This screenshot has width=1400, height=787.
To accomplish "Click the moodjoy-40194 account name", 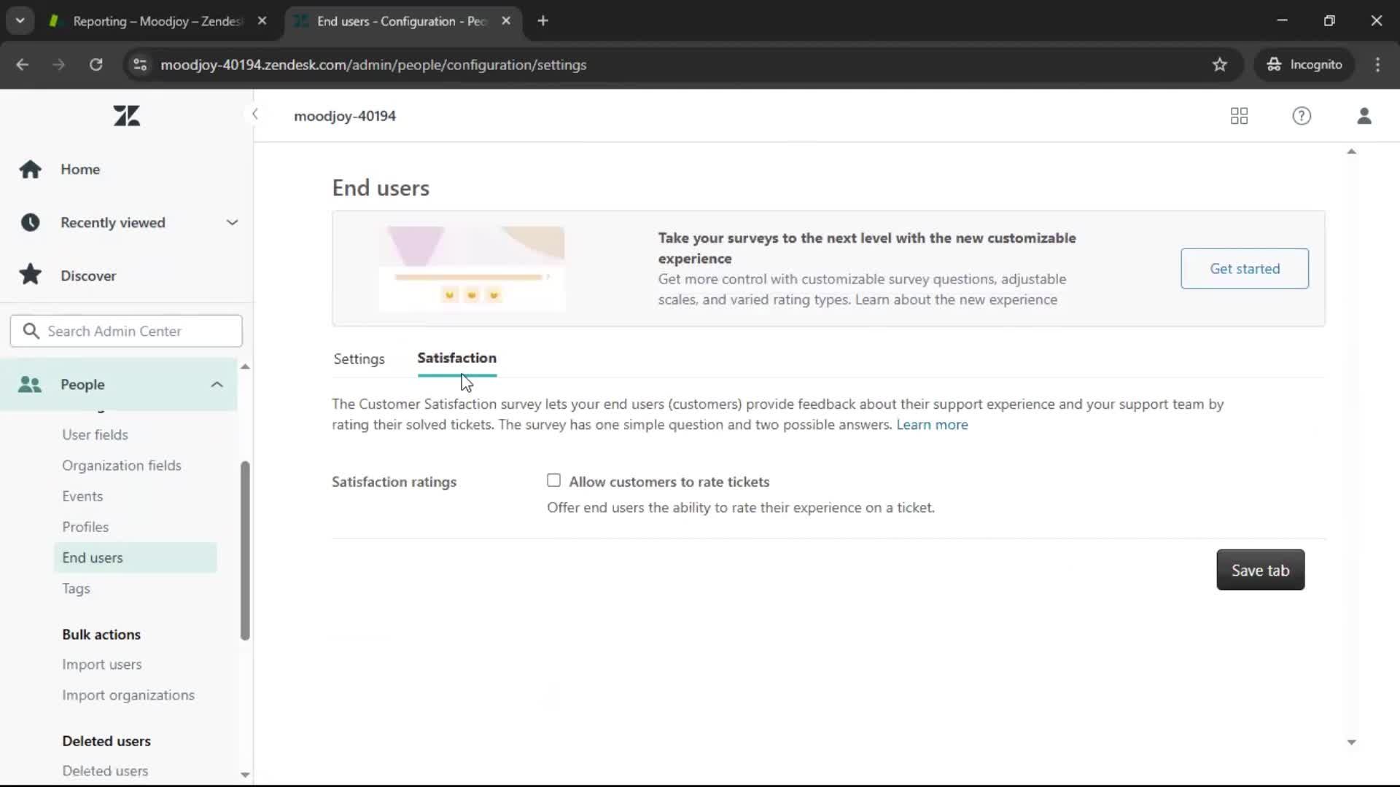I will tap(345, 116).
